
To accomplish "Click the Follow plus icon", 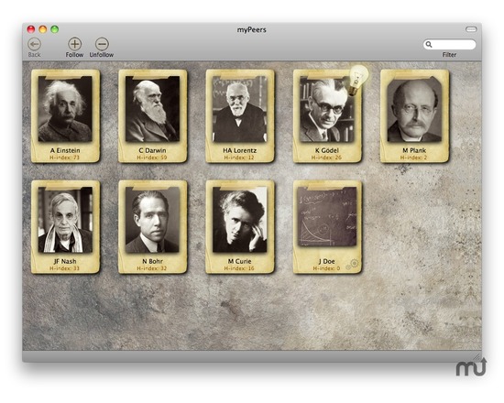I will (74, 44).
